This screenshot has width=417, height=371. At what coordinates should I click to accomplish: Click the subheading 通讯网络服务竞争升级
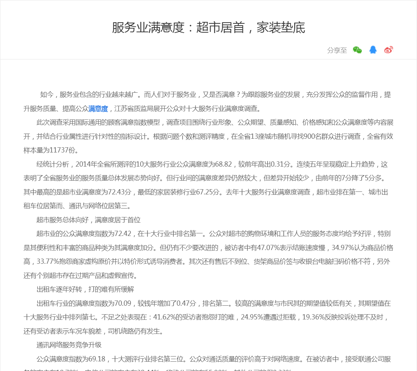point(69,345)
